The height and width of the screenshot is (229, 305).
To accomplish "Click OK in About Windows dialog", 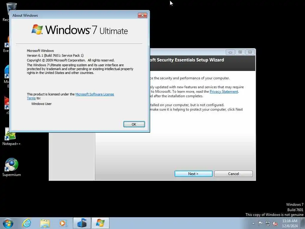I will (x=134, y=124).
